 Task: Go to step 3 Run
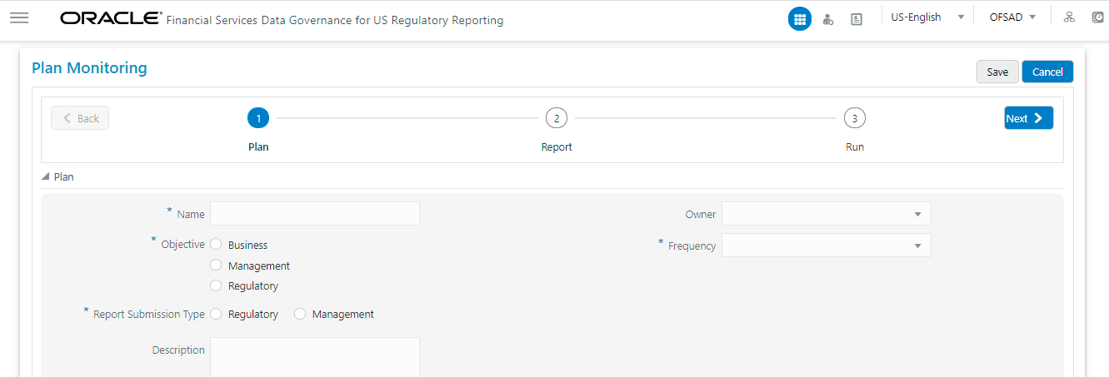point(854,118)
